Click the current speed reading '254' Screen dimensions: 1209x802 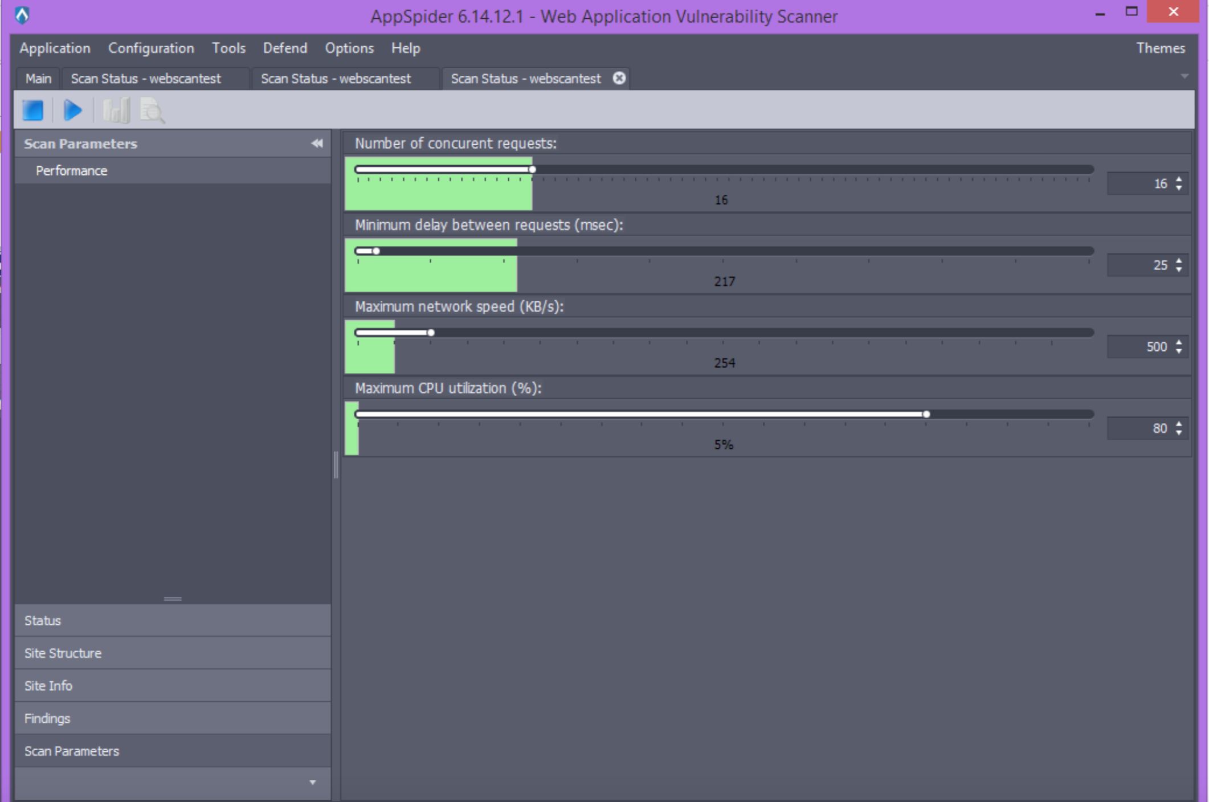[x=724, y=363]
